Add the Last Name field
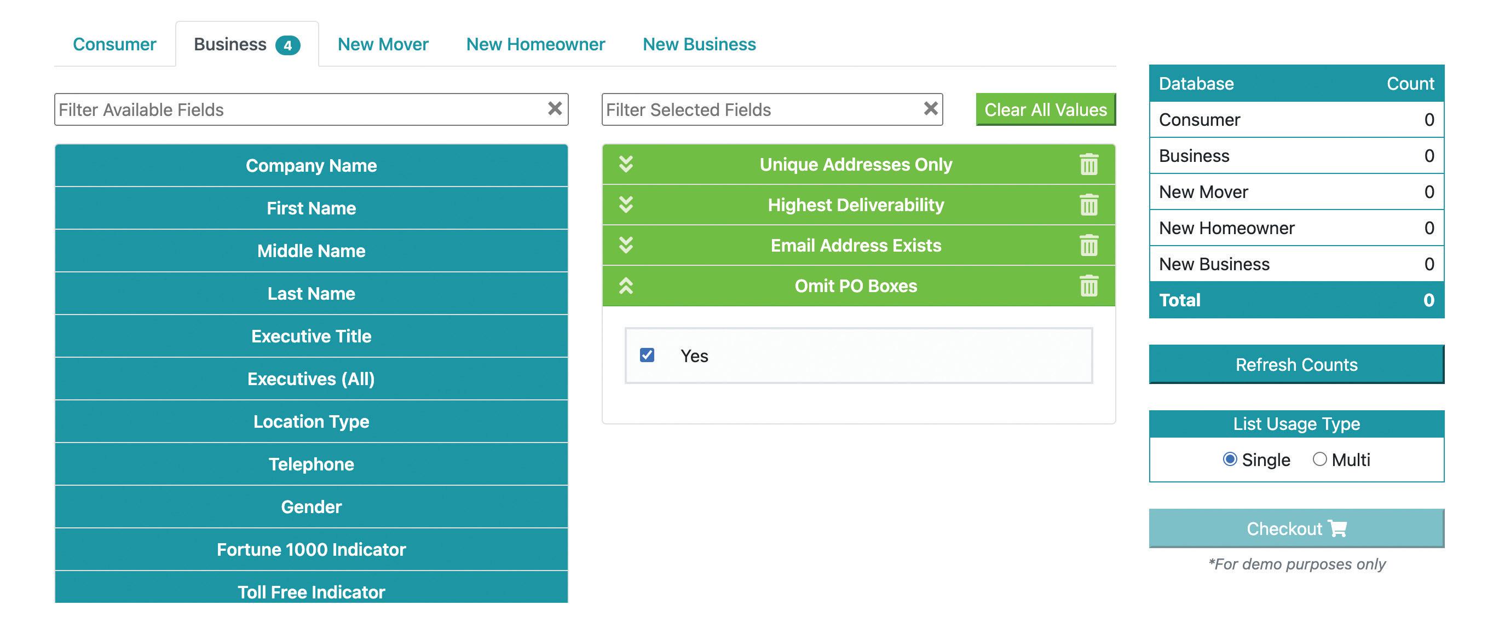Image resolution: width=1499 pixels, height=640 pixels. (312, 294)
